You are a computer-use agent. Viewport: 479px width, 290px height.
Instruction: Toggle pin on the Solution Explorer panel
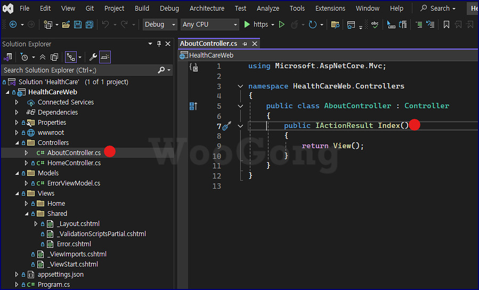(x=159, y=44)
